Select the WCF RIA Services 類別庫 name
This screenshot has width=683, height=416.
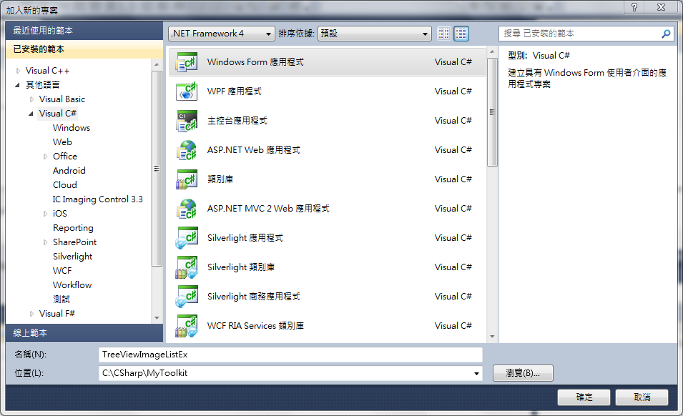[256, 326]
